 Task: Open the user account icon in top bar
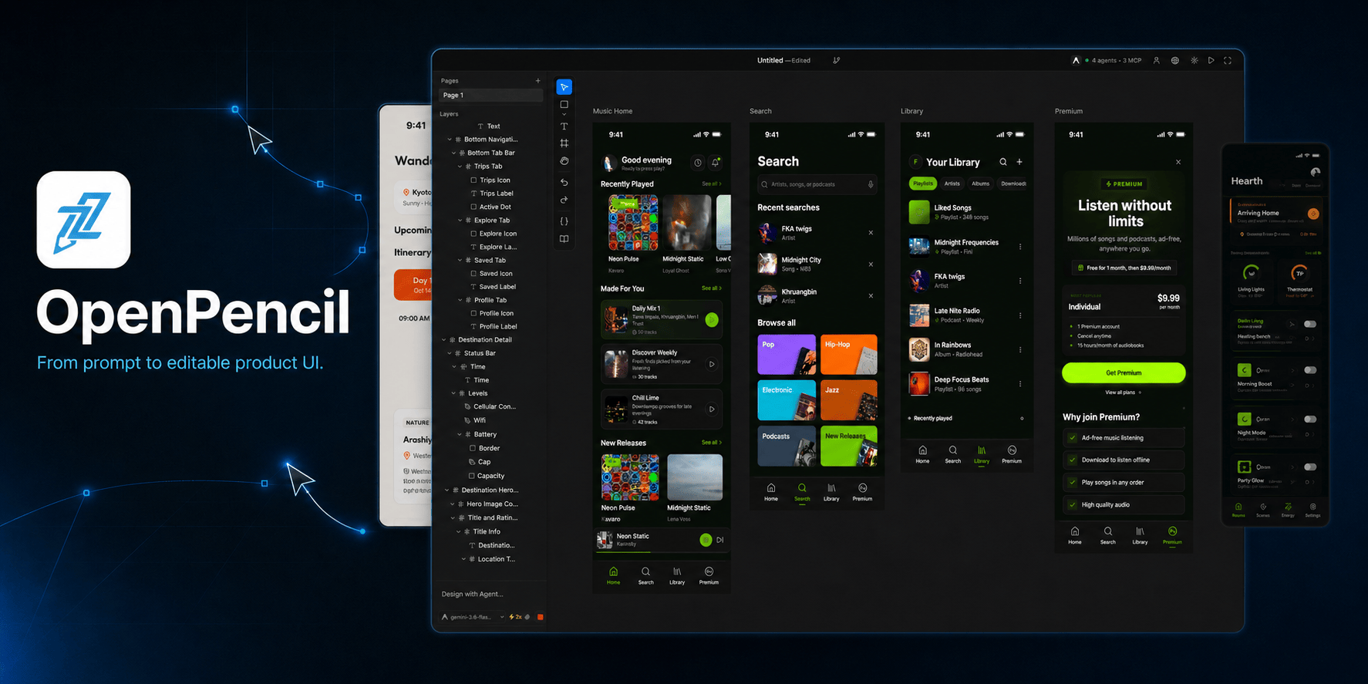1157,60
